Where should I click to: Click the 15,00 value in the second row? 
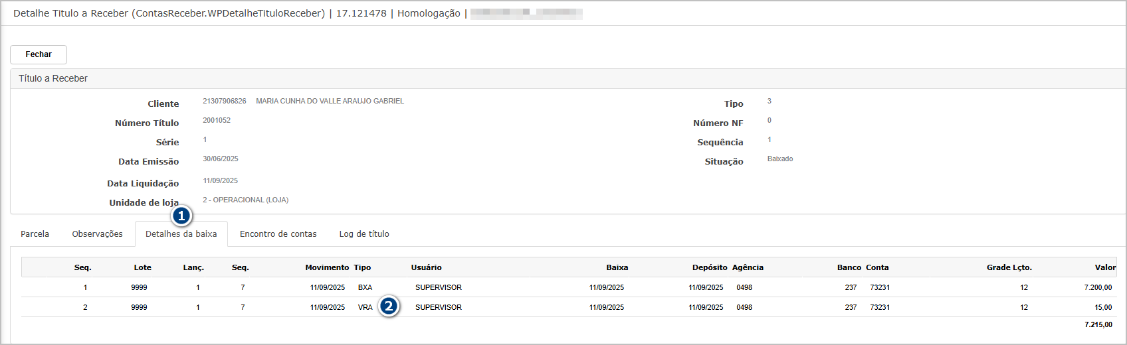[x=1103, y=307]
